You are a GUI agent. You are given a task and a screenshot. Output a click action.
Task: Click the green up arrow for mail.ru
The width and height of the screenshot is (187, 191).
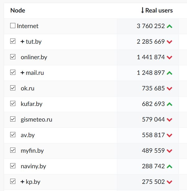[x=169, y=73]
